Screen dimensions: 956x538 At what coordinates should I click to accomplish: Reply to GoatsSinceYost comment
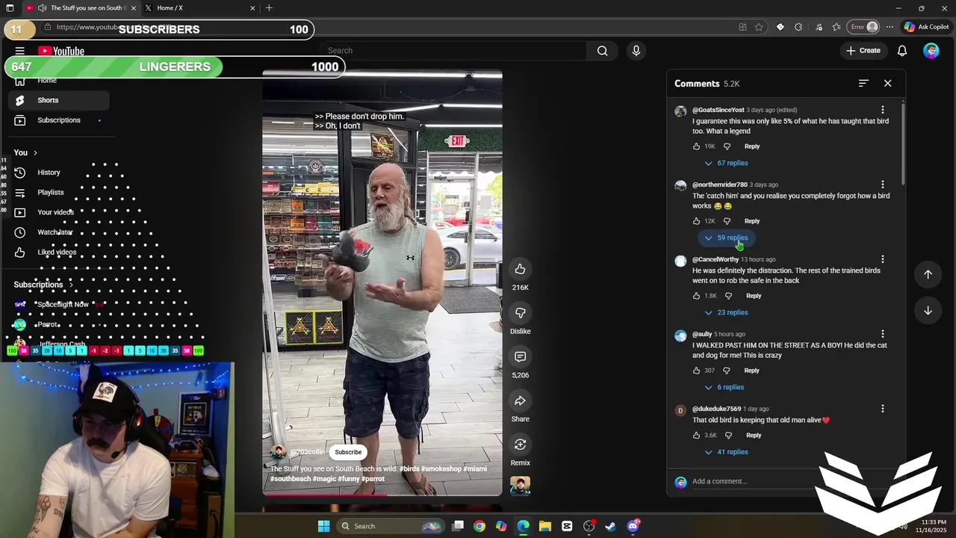click(x=752, y=146)
